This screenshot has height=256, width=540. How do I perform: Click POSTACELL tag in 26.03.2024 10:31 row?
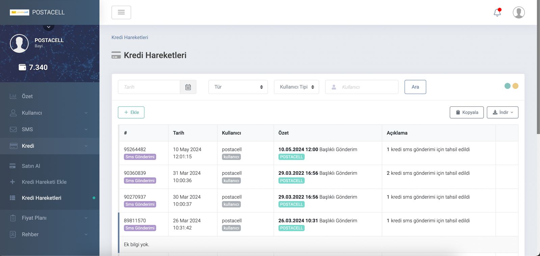(292, 228)
